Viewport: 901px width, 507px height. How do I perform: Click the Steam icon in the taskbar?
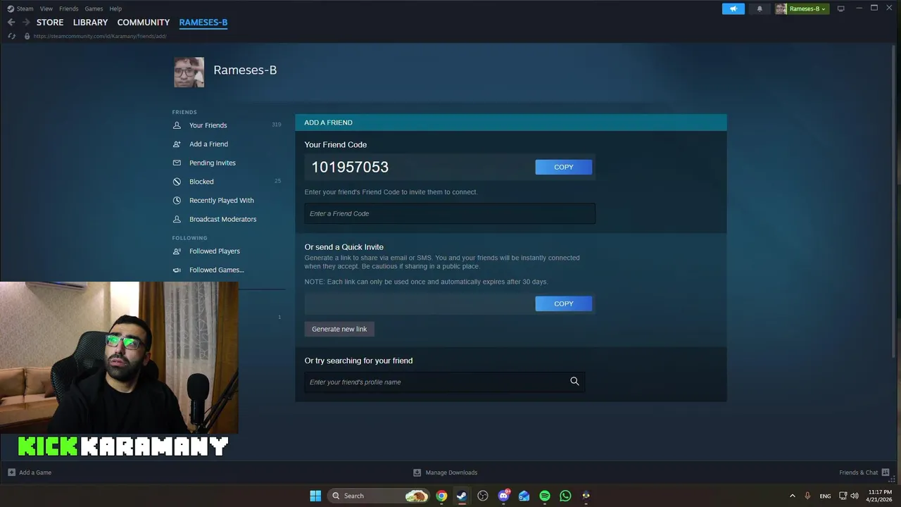coord(462,496)
